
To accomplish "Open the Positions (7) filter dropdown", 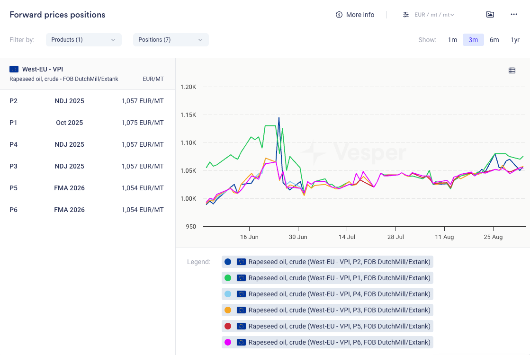I will 171,40.
